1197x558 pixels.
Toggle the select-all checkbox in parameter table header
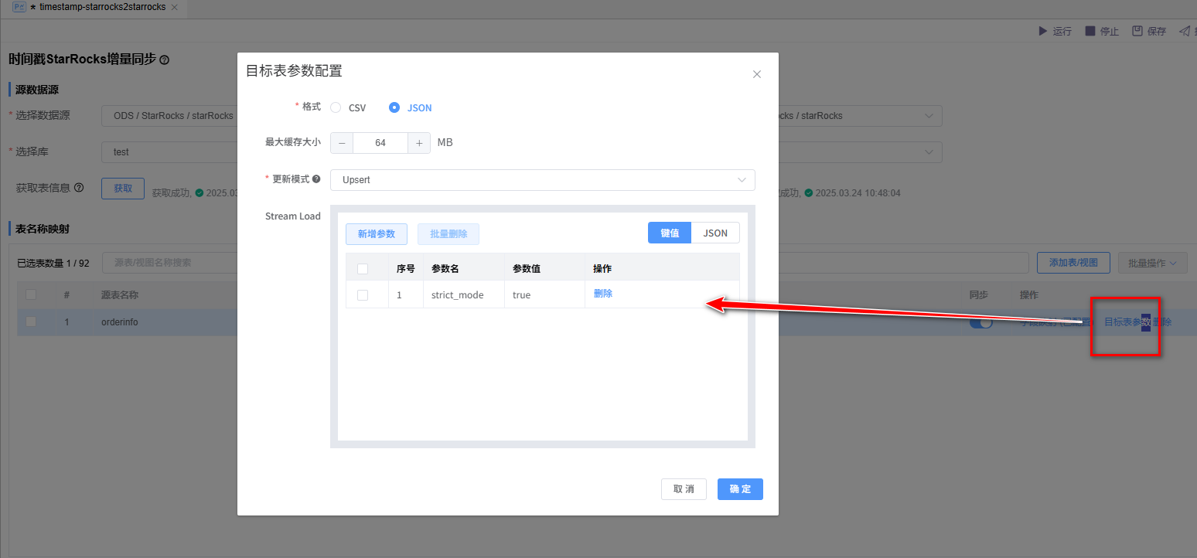(363, 269)
